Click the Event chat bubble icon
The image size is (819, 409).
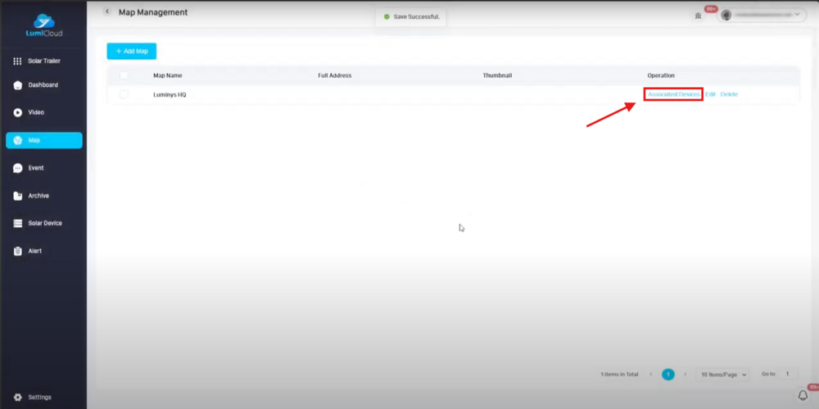[17, 168]
